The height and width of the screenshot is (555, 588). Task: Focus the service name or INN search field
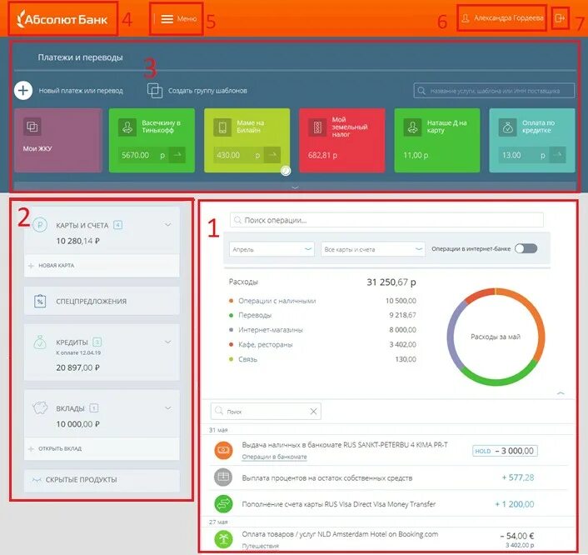[494, 91]
